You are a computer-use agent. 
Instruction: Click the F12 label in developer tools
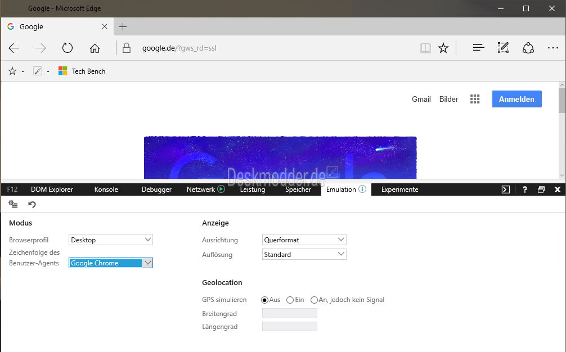(x=12, y=189)
